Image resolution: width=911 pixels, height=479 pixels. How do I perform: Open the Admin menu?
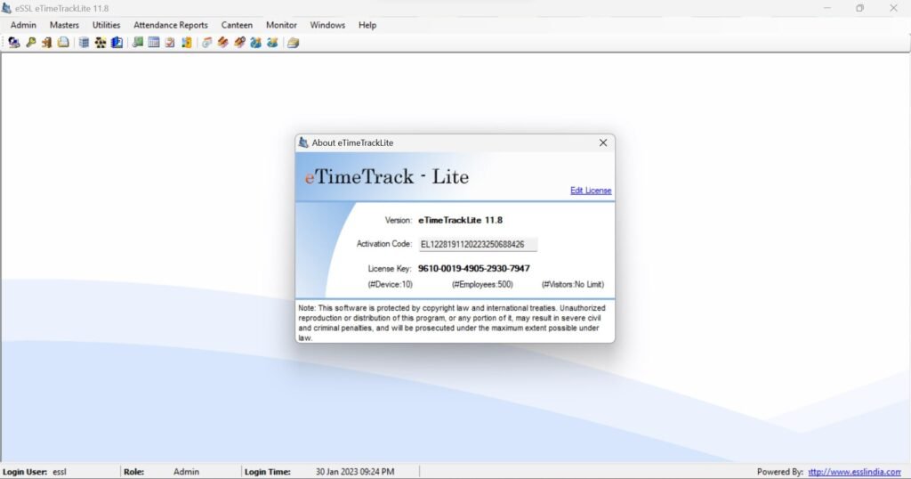23,25
